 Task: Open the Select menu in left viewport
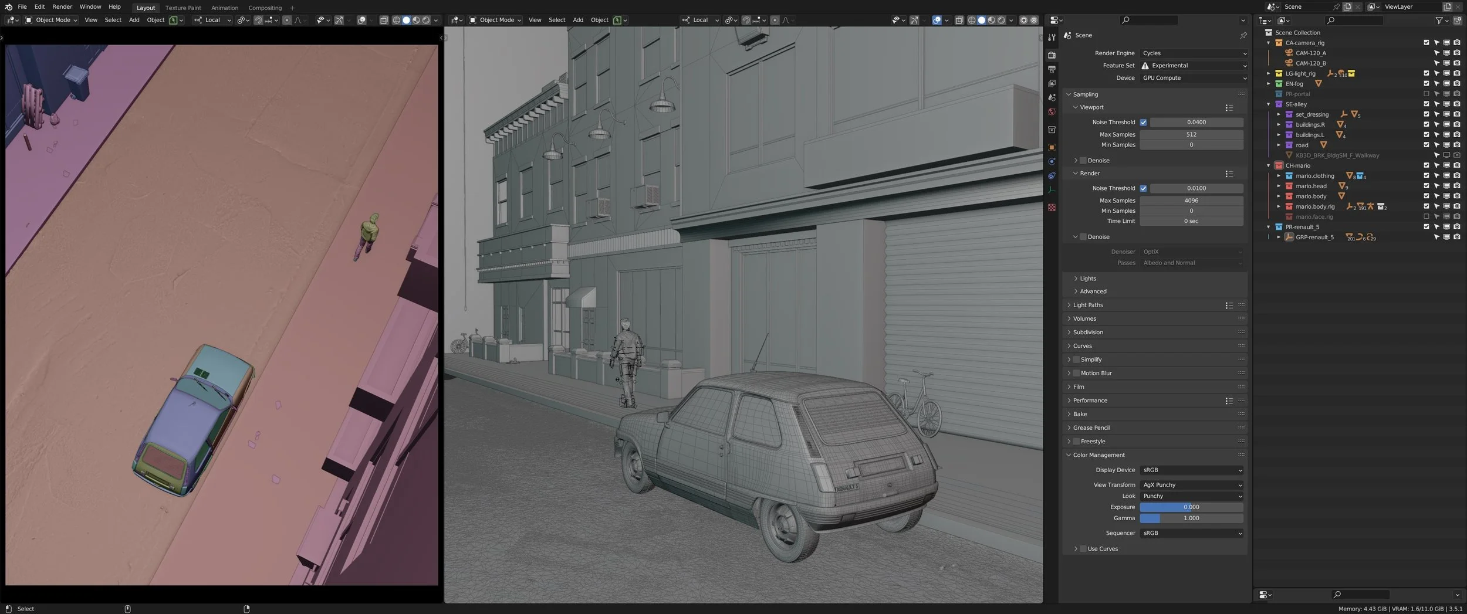[113, 20]
